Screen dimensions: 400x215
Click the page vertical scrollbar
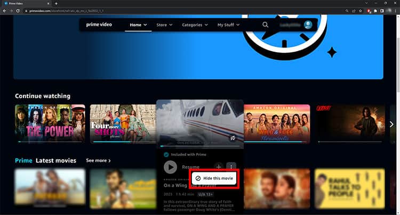(398, 65)
